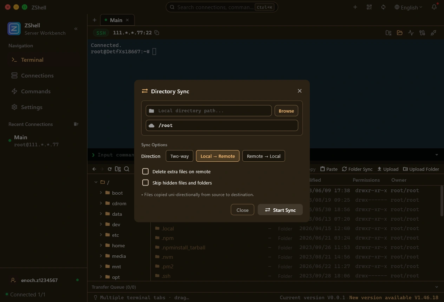Click the port forwarding cable icon
This screenshot has width=444, height=302.
coord(422,33)
